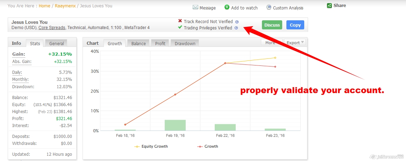Click the +32.15% Gain value
This screenshot has width=406, height=161.
point(60,54)
